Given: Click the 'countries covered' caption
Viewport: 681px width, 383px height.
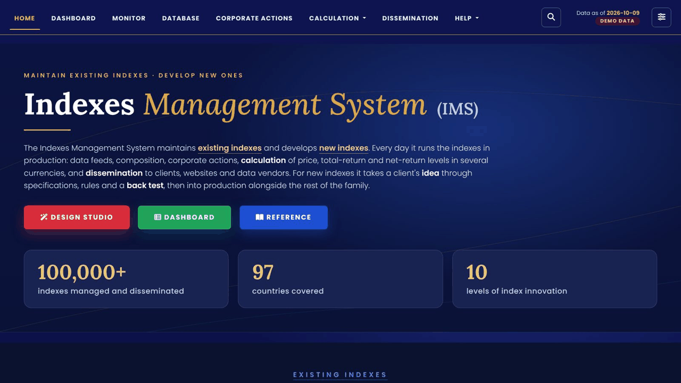Looking at the screenshot, I should point(288,291).
